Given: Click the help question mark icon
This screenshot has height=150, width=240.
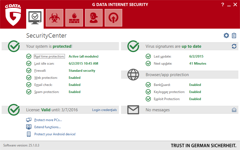Looking at the screenshot, I should point(223,5).
